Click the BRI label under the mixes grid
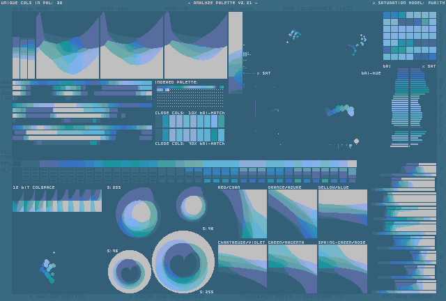 click(x=386, y=66)
